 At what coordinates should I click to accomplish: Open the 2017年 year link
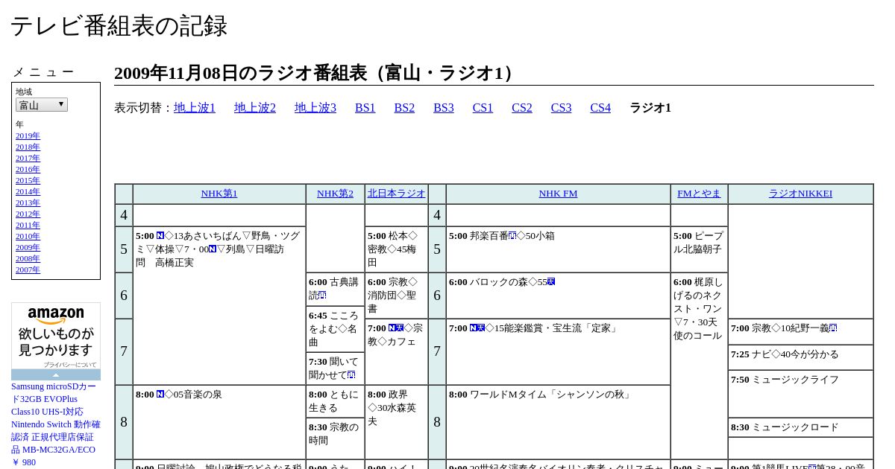pos(28,159)
